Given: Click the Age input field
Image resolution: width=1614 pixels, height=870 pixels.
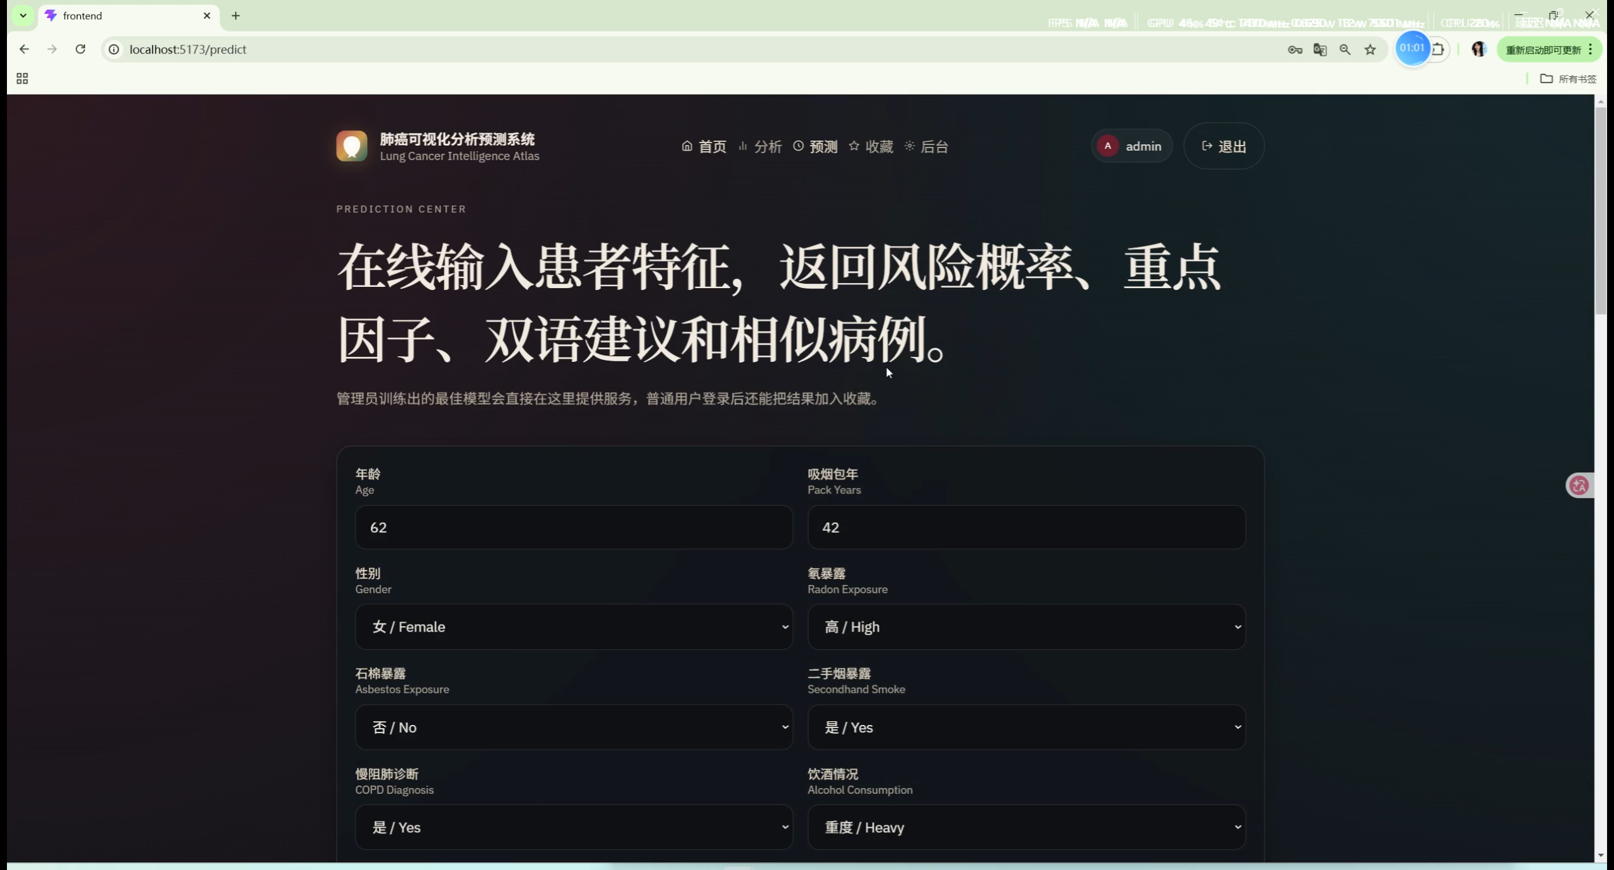Looking at the screenshot, I should 573,527.
